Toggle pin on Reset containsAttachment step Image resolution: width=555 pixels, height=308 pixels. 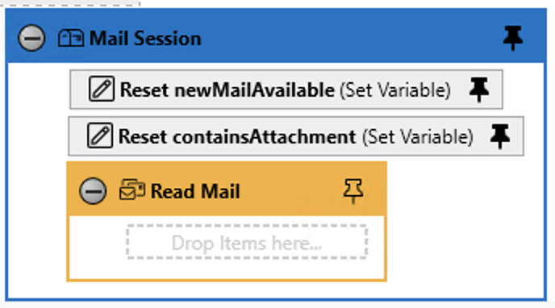click(x=500, y=136)
